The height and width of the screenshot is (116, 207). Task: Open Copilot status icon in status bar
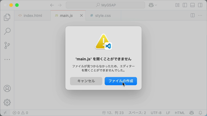coord(191,113)
